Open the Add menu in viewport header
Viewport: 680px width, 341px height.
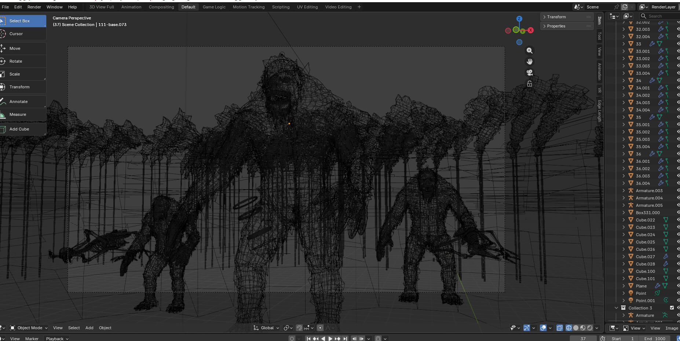point(89,328)
